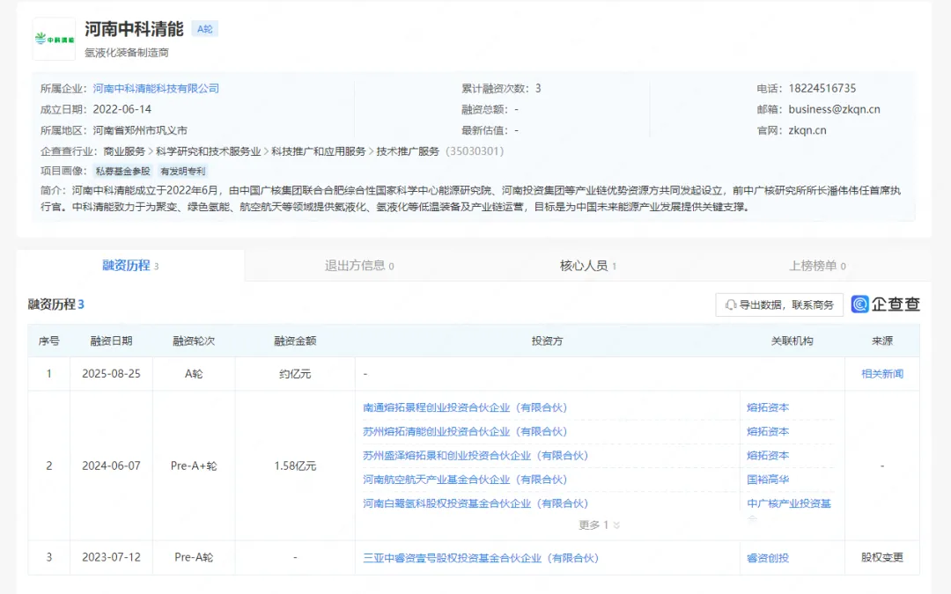
Task: Click the 私募基金参股 project tag
Action: (x=122, y=172)
